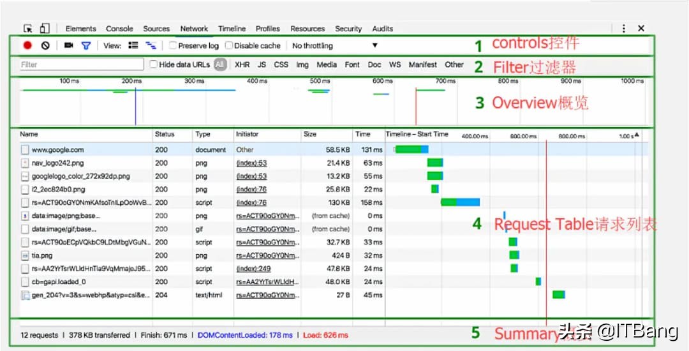The height and width of the screenshot is (351, 689).
Task: Open the No throttling dropdown
Action: pos(334,46)
